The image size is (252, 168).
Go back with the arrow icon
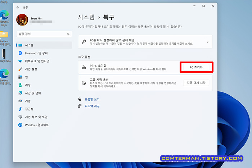18,8
